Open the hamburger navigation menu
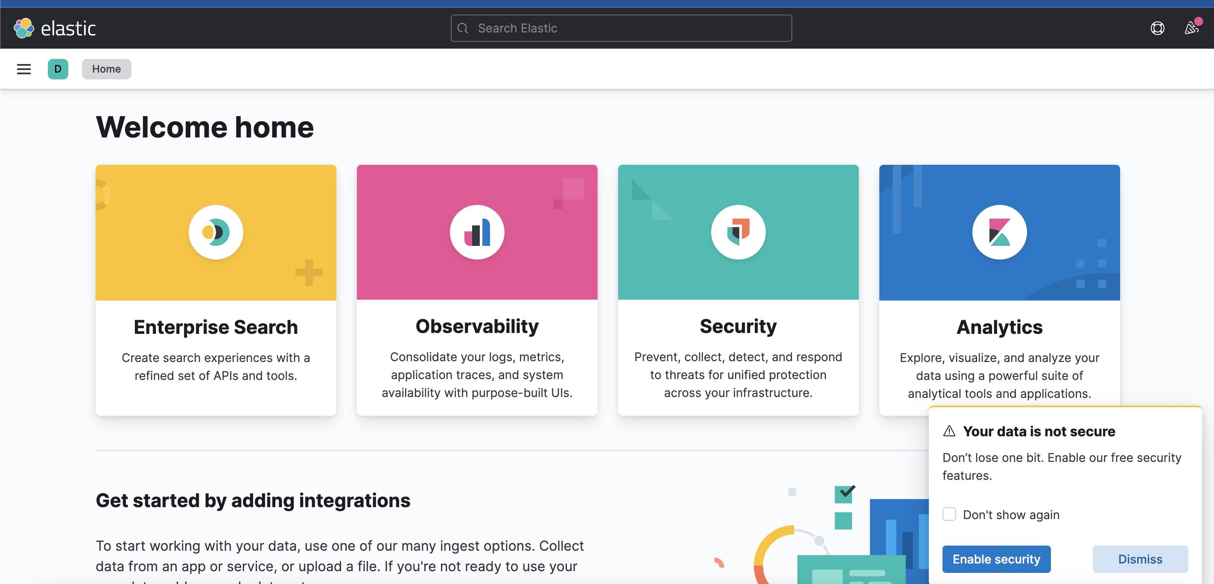 pyautogui.click(x=23, y=69)
